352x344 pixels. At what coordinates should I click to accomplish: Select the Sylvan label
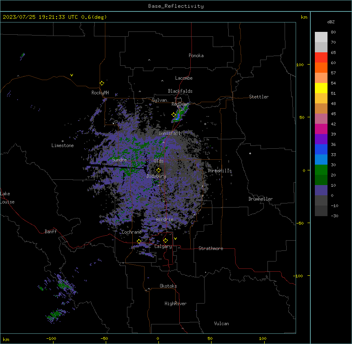coord(159,100)
